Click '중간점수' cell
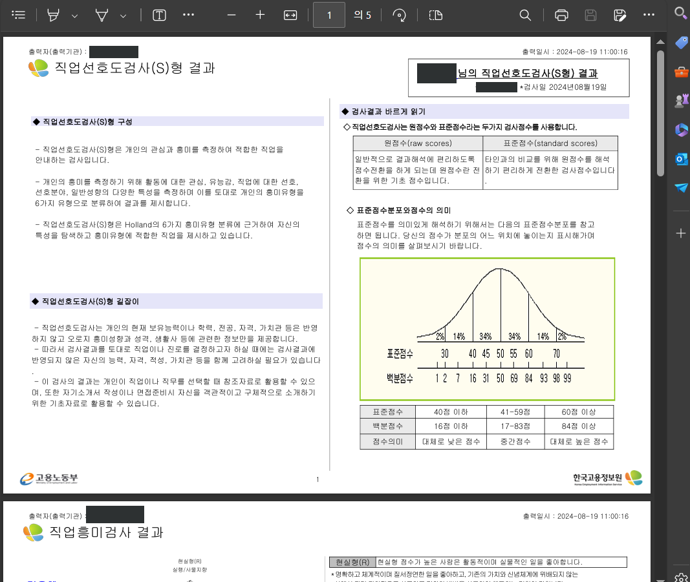The width and height of the screenshot is (690, 582). (x=515, y=441)
